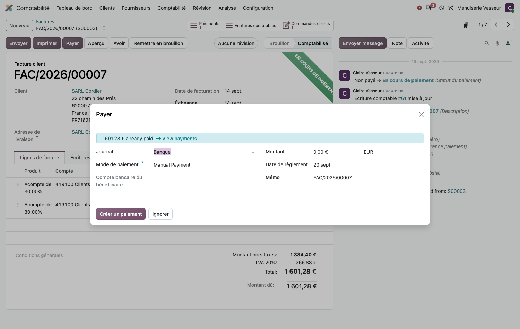Click Remettre en brouillon

click(x=158, y=43)
